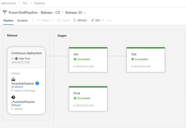Click the Dev Succeeded green check icon
This screenshot has width=186, height=128.
tap(75, 59)
